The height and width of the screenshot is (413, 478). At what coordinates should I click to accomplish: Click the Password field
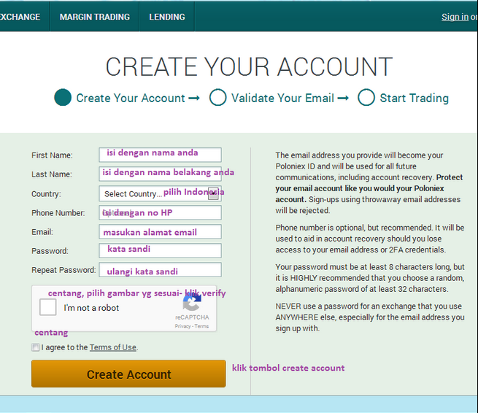(x=160, y=251)
